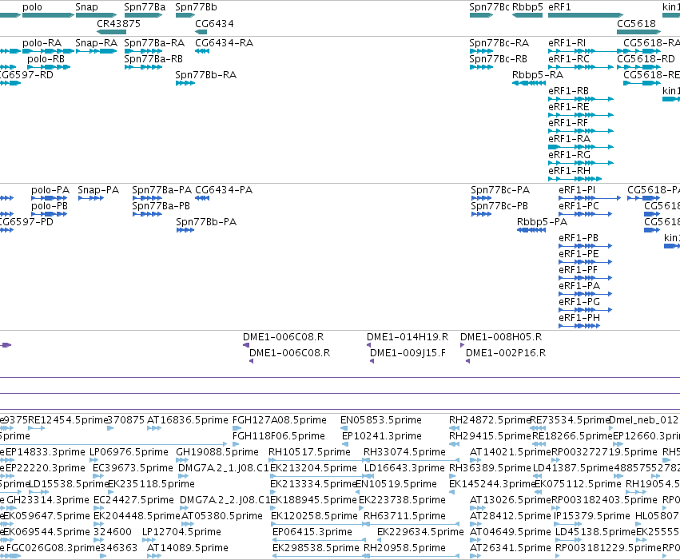
Task: Select the Snap-RA transcript
Action: [96, 51]
